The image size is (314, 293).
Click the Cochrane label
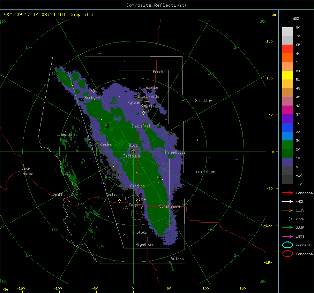pyautogui.click(x=114, y=195)
